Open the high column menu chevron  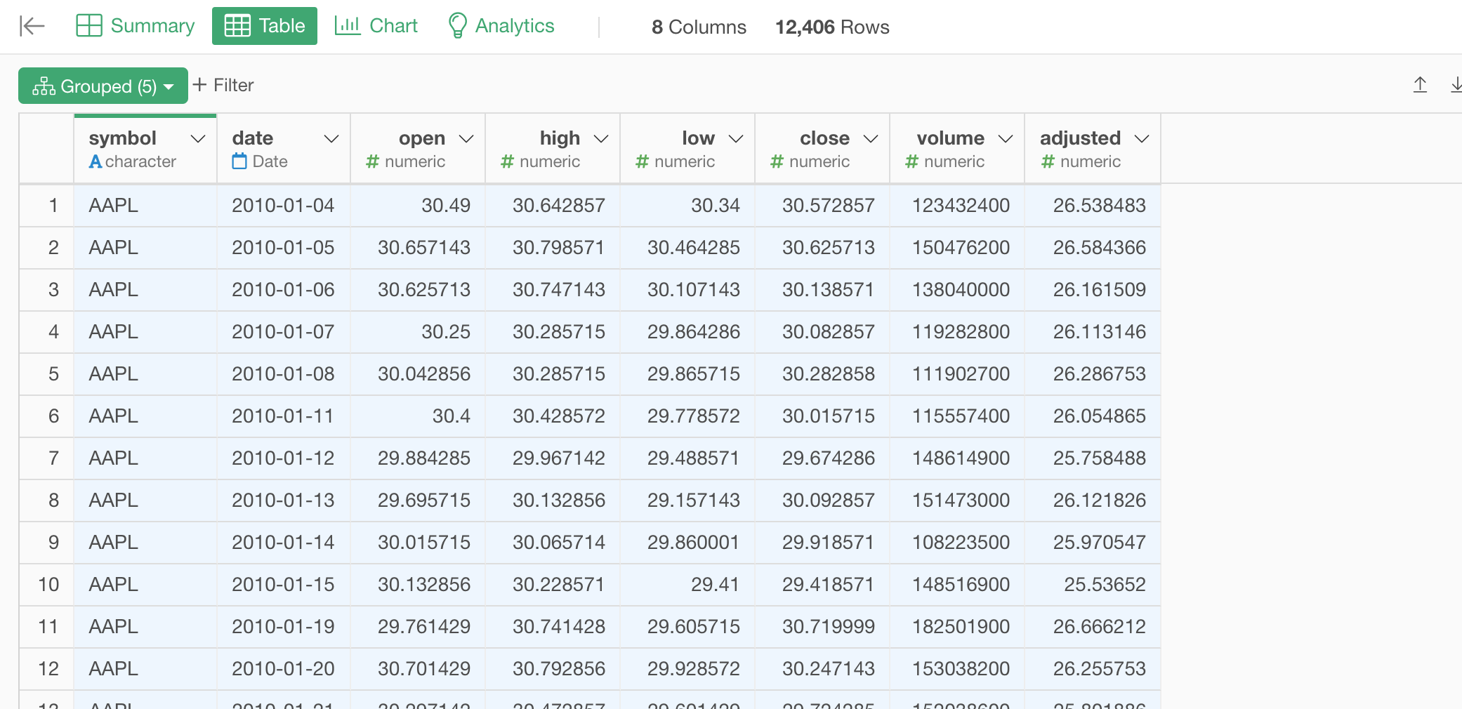click(601, 138)
